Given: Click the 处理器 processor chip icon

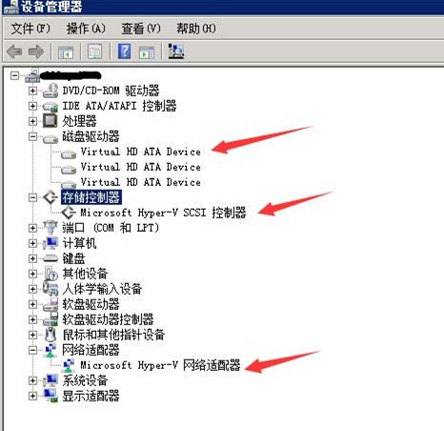Looking at the screenshot, I should tap(50, 121).
